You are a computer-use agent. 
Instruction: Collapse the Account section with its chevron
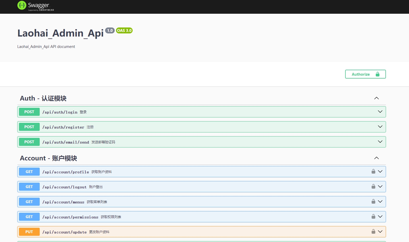point(377,158)
